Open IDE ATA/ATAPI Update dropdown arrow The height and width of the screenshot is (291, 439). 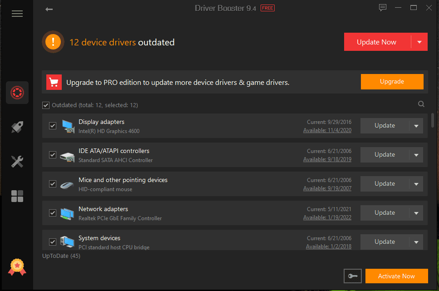(x=416, y=155)
